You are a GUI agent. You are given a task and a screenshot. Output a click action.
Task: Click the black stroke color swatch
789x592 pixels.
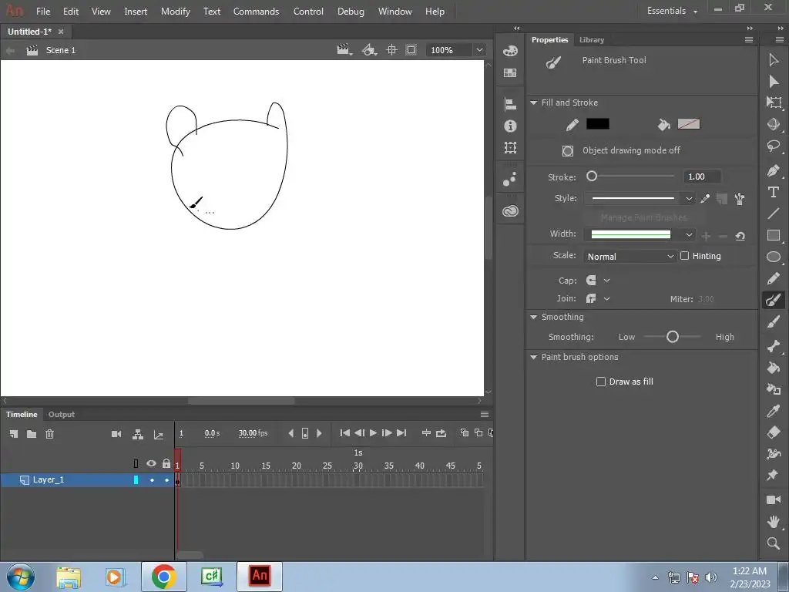(x=597, y=124)
